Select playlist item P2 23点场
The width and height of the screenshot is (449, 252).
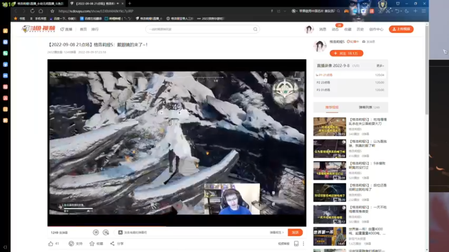click(350, 82)
